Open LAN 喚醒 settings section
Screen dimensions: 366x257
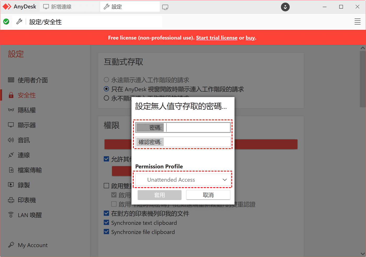30,215
